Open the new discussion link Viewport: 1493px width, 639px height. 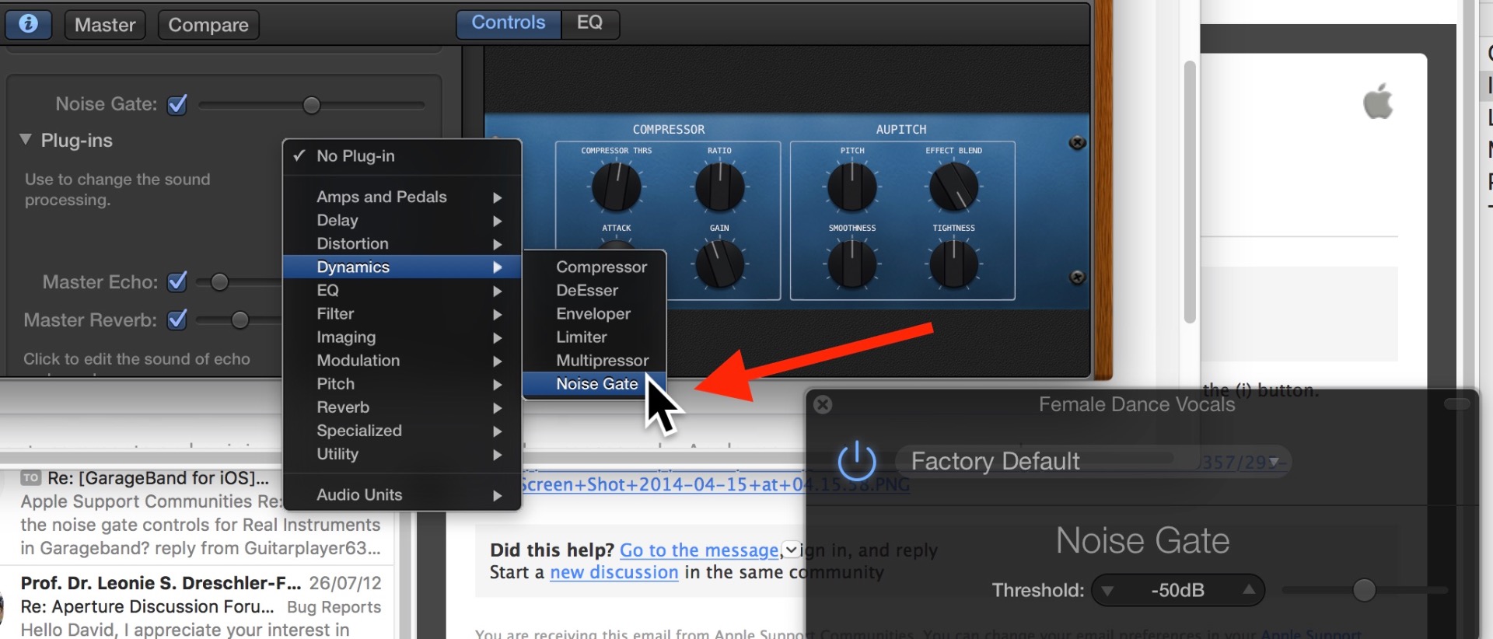coord(614,572)
